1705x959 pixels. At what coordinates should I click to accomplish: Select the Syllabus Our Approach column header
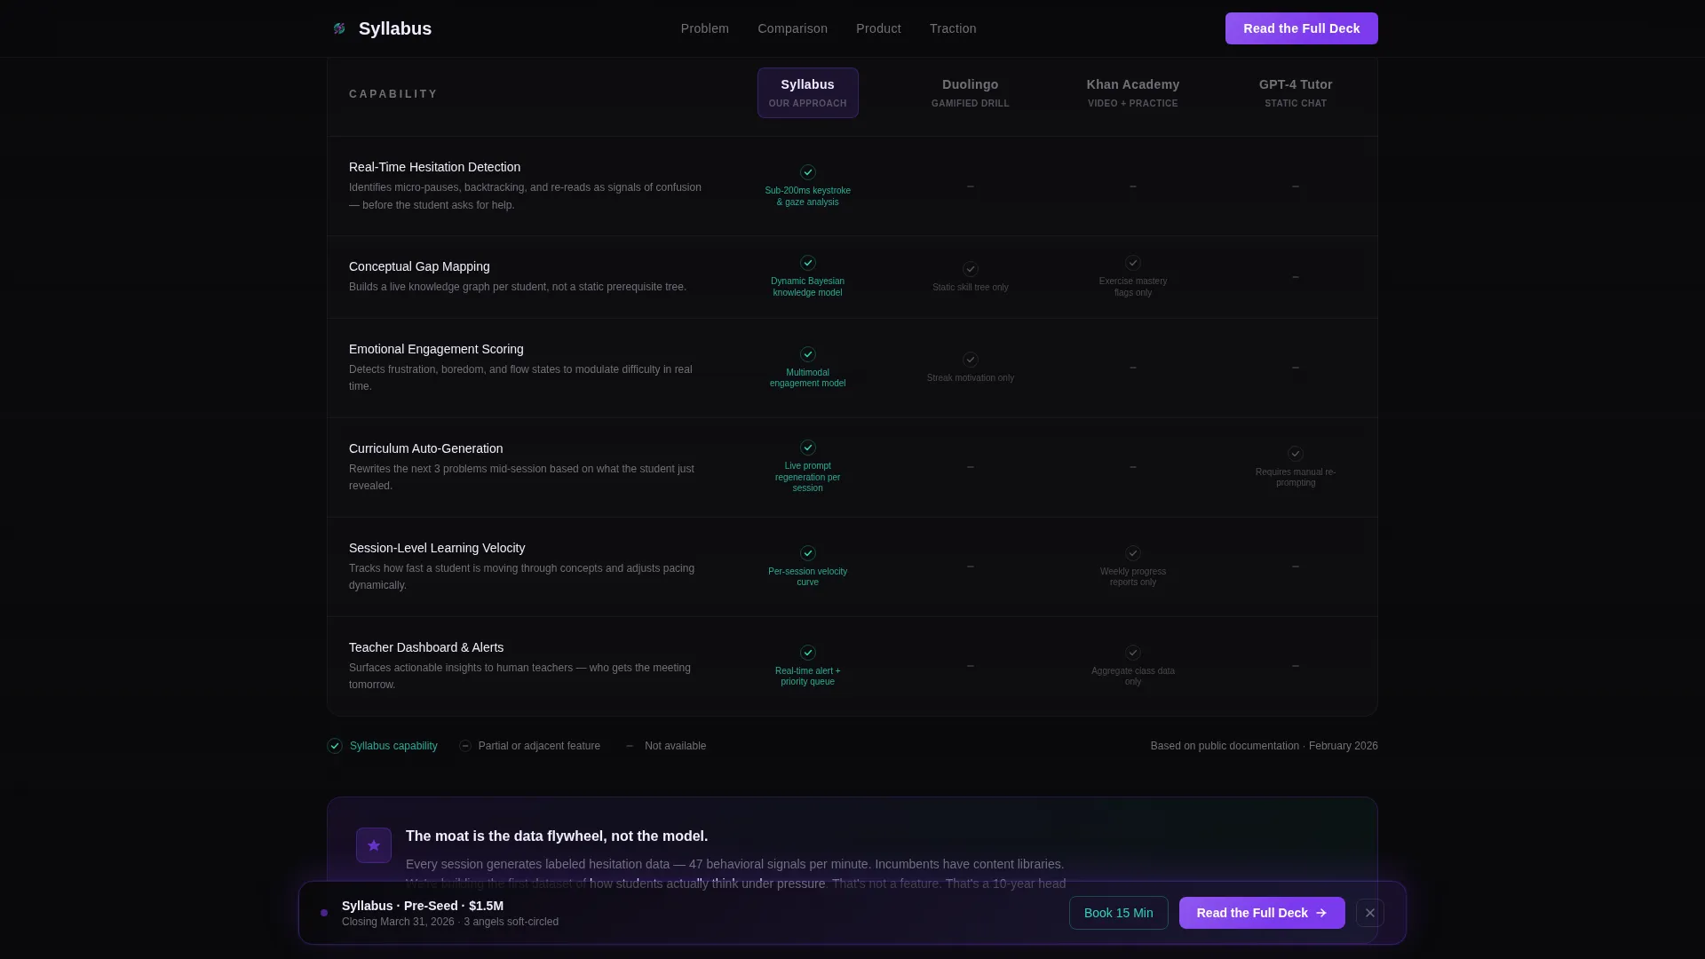pyautogui.click(x=808, y=92)
